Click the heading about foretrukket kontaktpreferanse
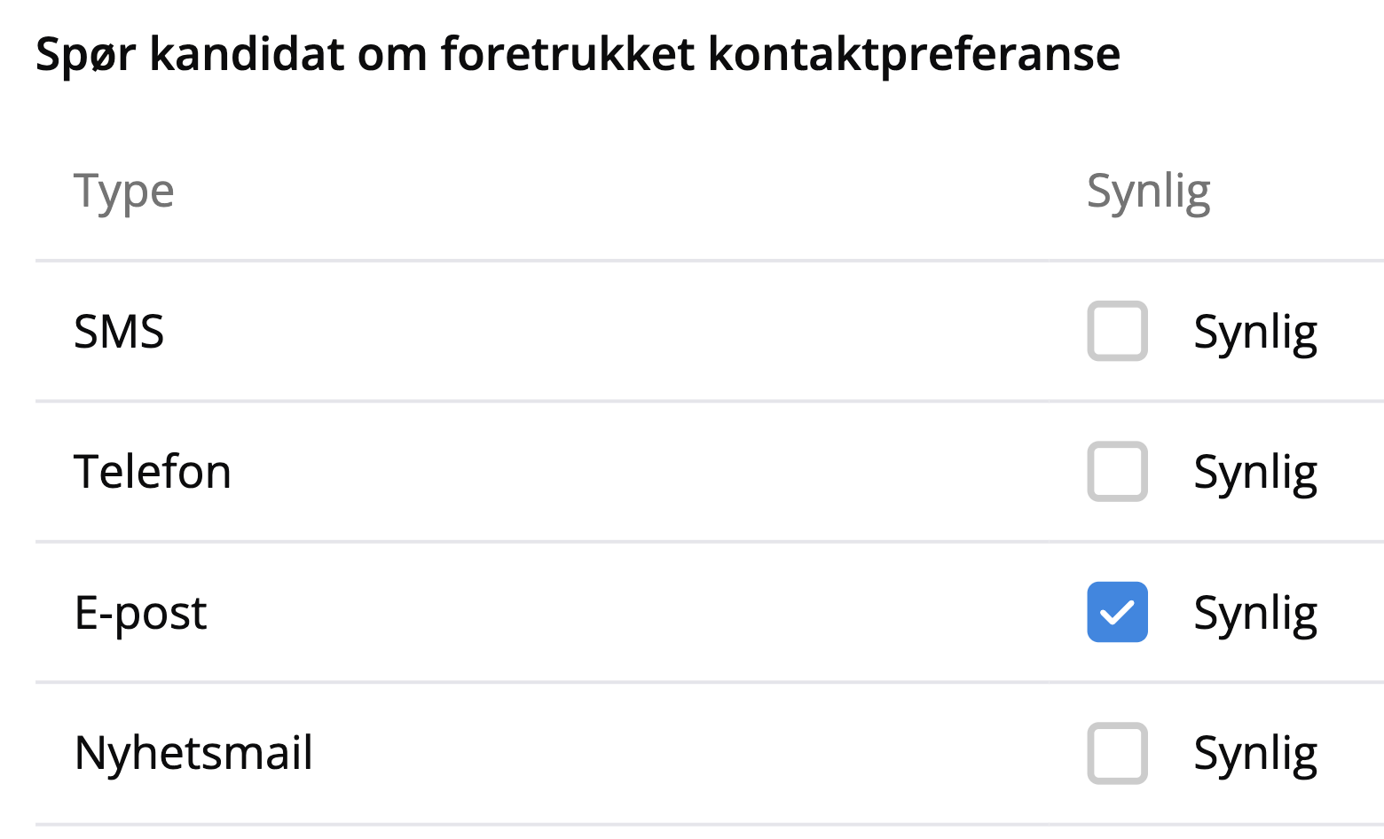The height and width of the screenshot is (839, 1384). (578, 54)
